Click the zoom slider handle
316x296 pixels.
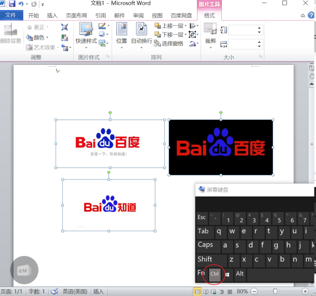click(275, 291)
